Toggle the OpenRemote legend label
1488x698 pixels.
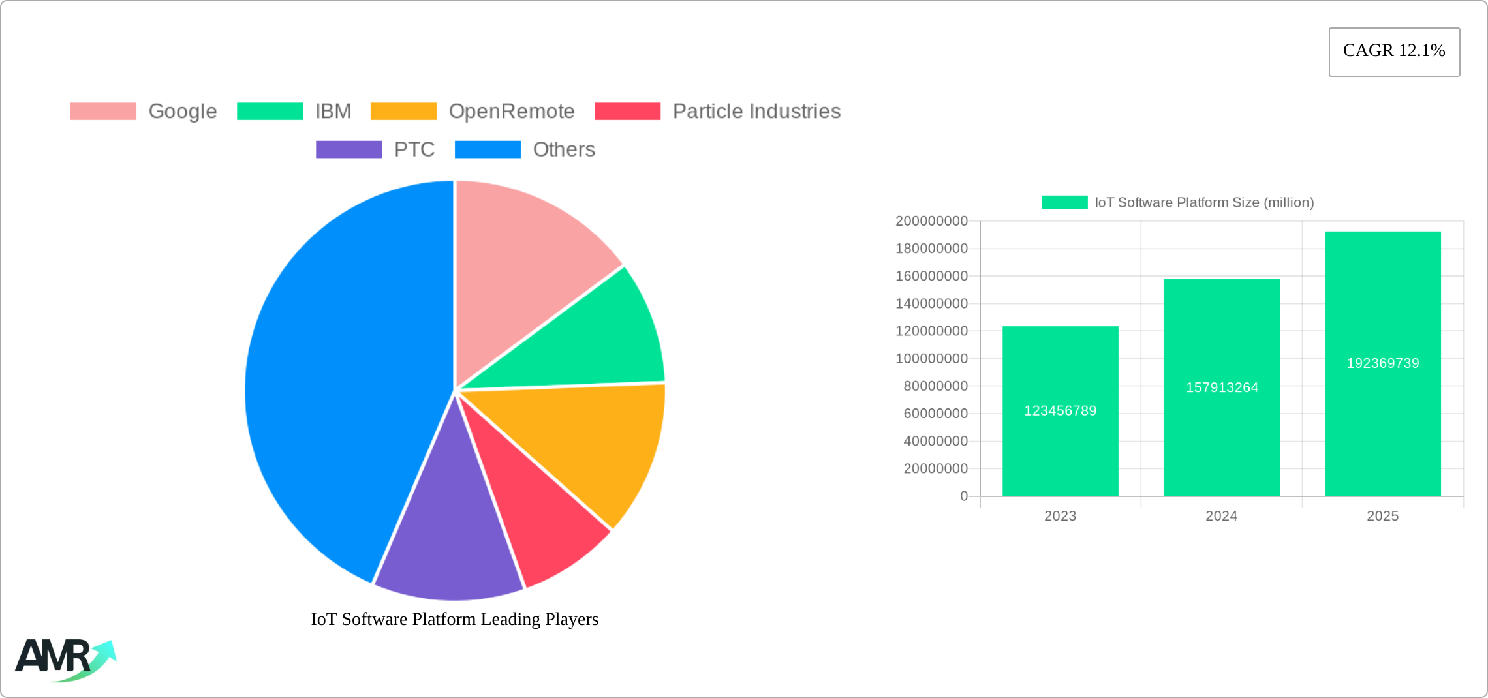512,112
